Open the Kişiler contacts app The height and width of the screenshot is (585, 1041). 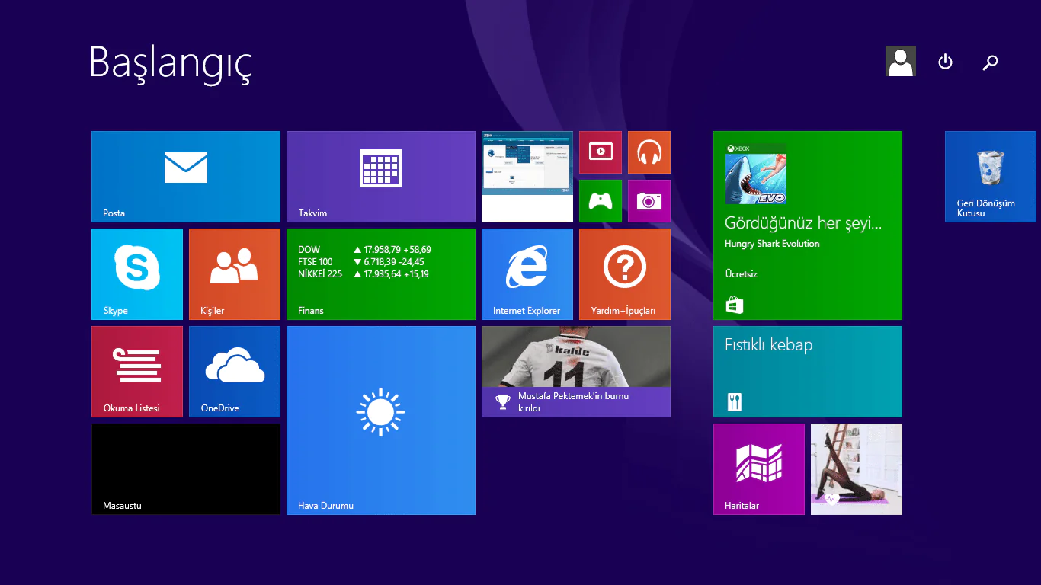click(x=234, y=273)
